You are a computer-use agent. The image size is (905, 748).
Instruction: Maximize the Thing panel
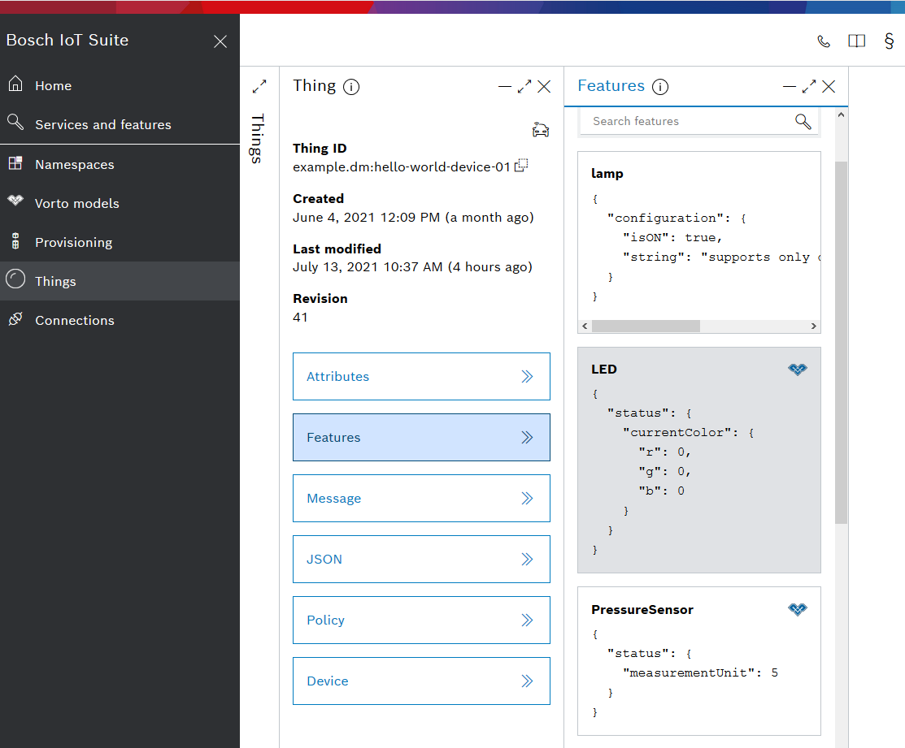[524, 86]
